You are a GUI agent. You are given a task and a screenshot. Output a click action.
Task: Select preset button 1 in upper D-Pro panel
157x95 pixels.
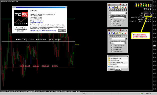click(x=110, y=10)
